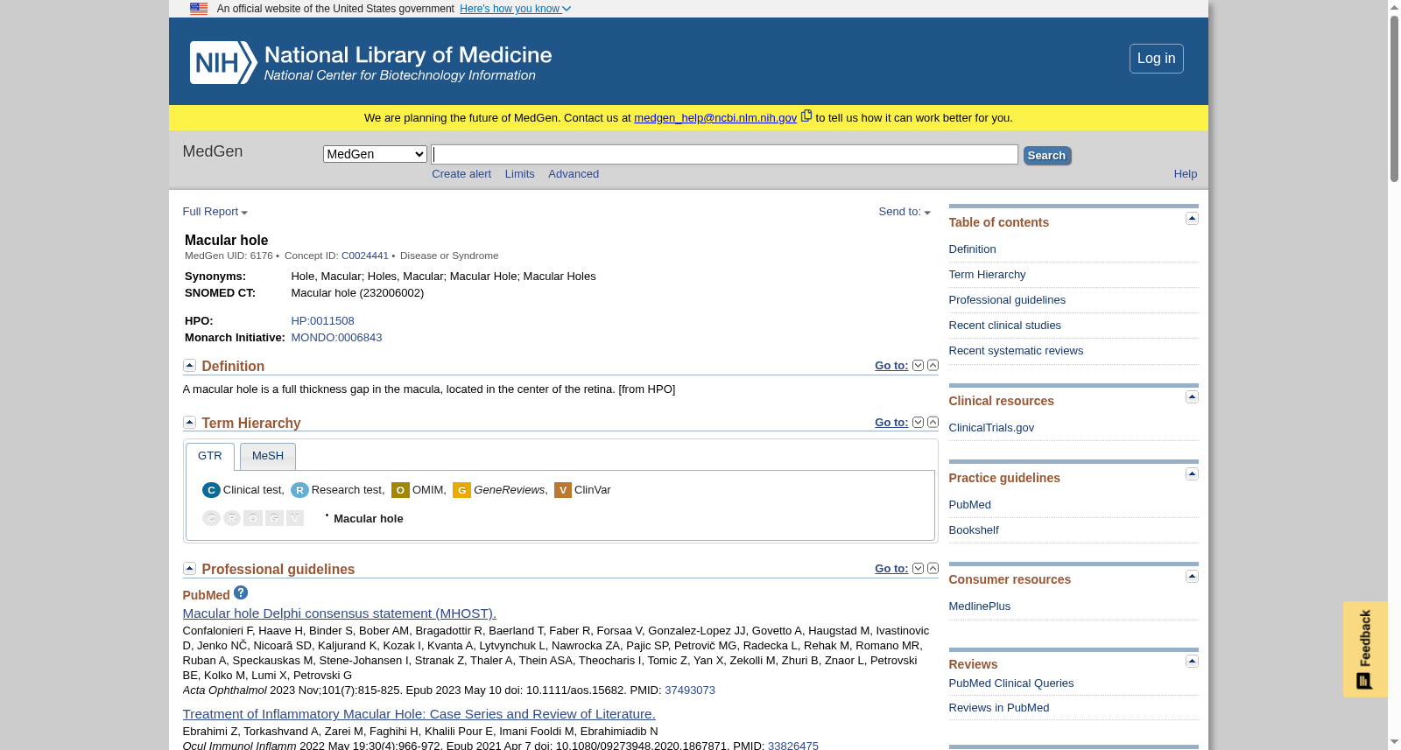The width and height of the screenshot is (1401, 750).
Task: Expand Here's how you know
Action: pos(515,9)
